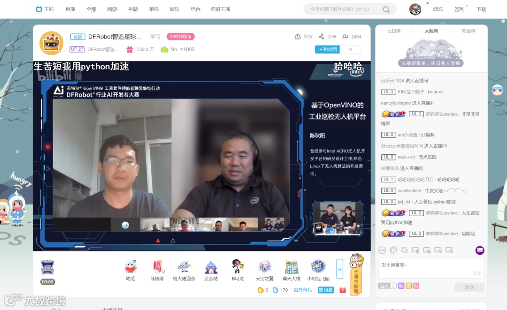Click the 猛汉 medal badge
The height and width of the screenshot is (310, 507).
[x=387, y=286]
